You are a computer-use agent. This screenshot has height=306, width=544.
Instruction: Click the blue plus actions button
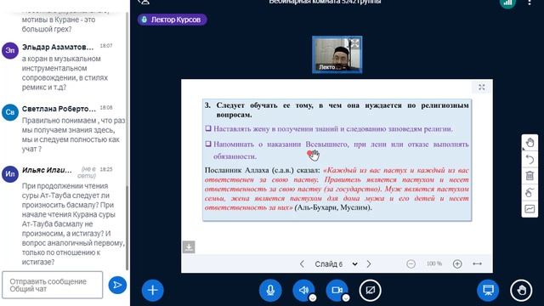tap(153, 290)
